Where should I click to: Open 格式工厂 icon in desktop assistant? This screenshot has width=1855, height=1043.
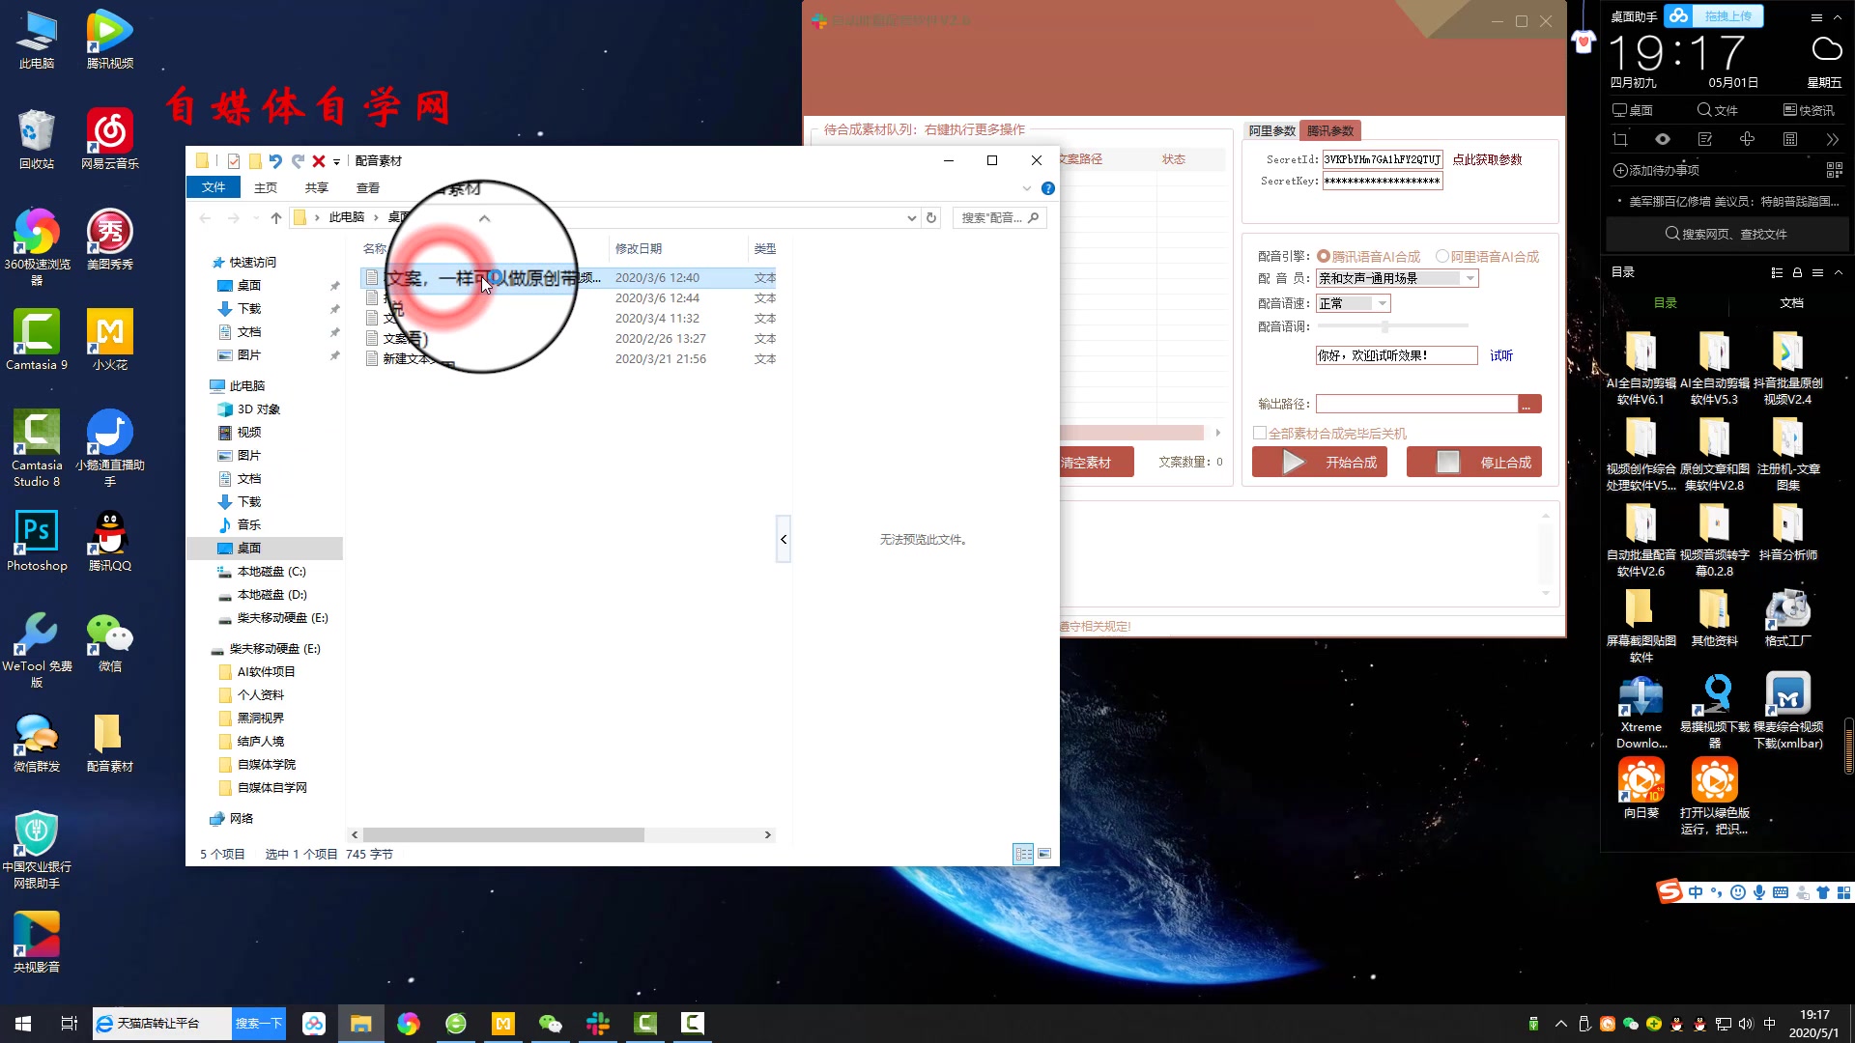[x=1787, y=617]
